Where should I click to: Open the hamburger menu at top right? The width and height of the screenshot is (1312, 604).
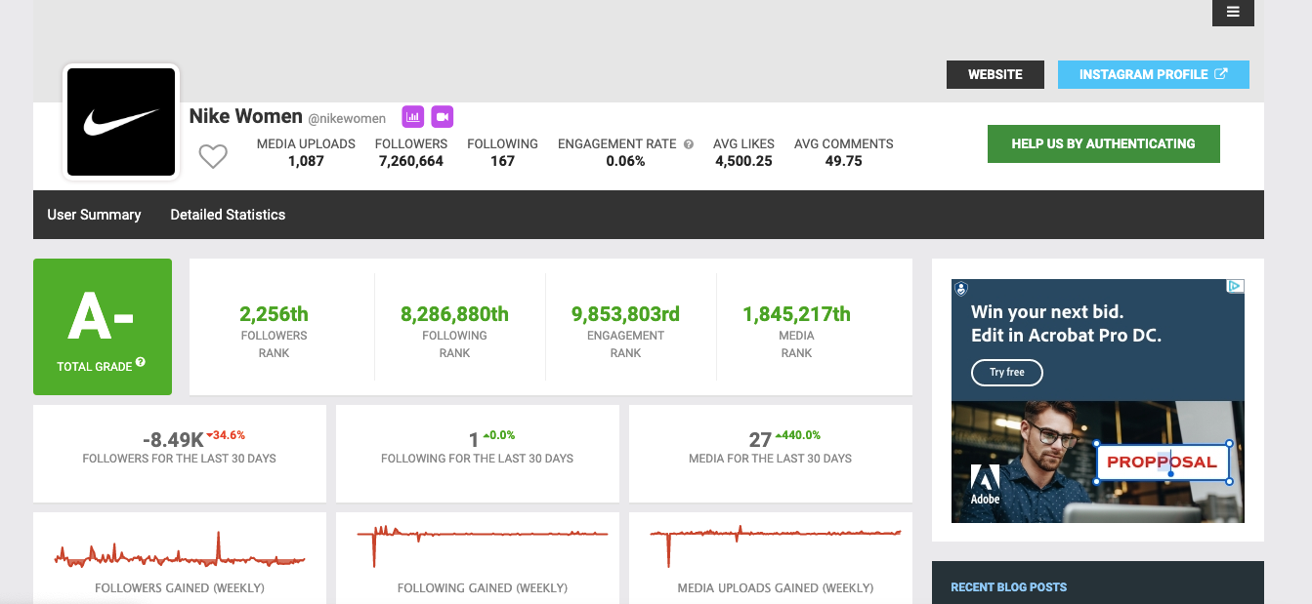(1233, 12)
